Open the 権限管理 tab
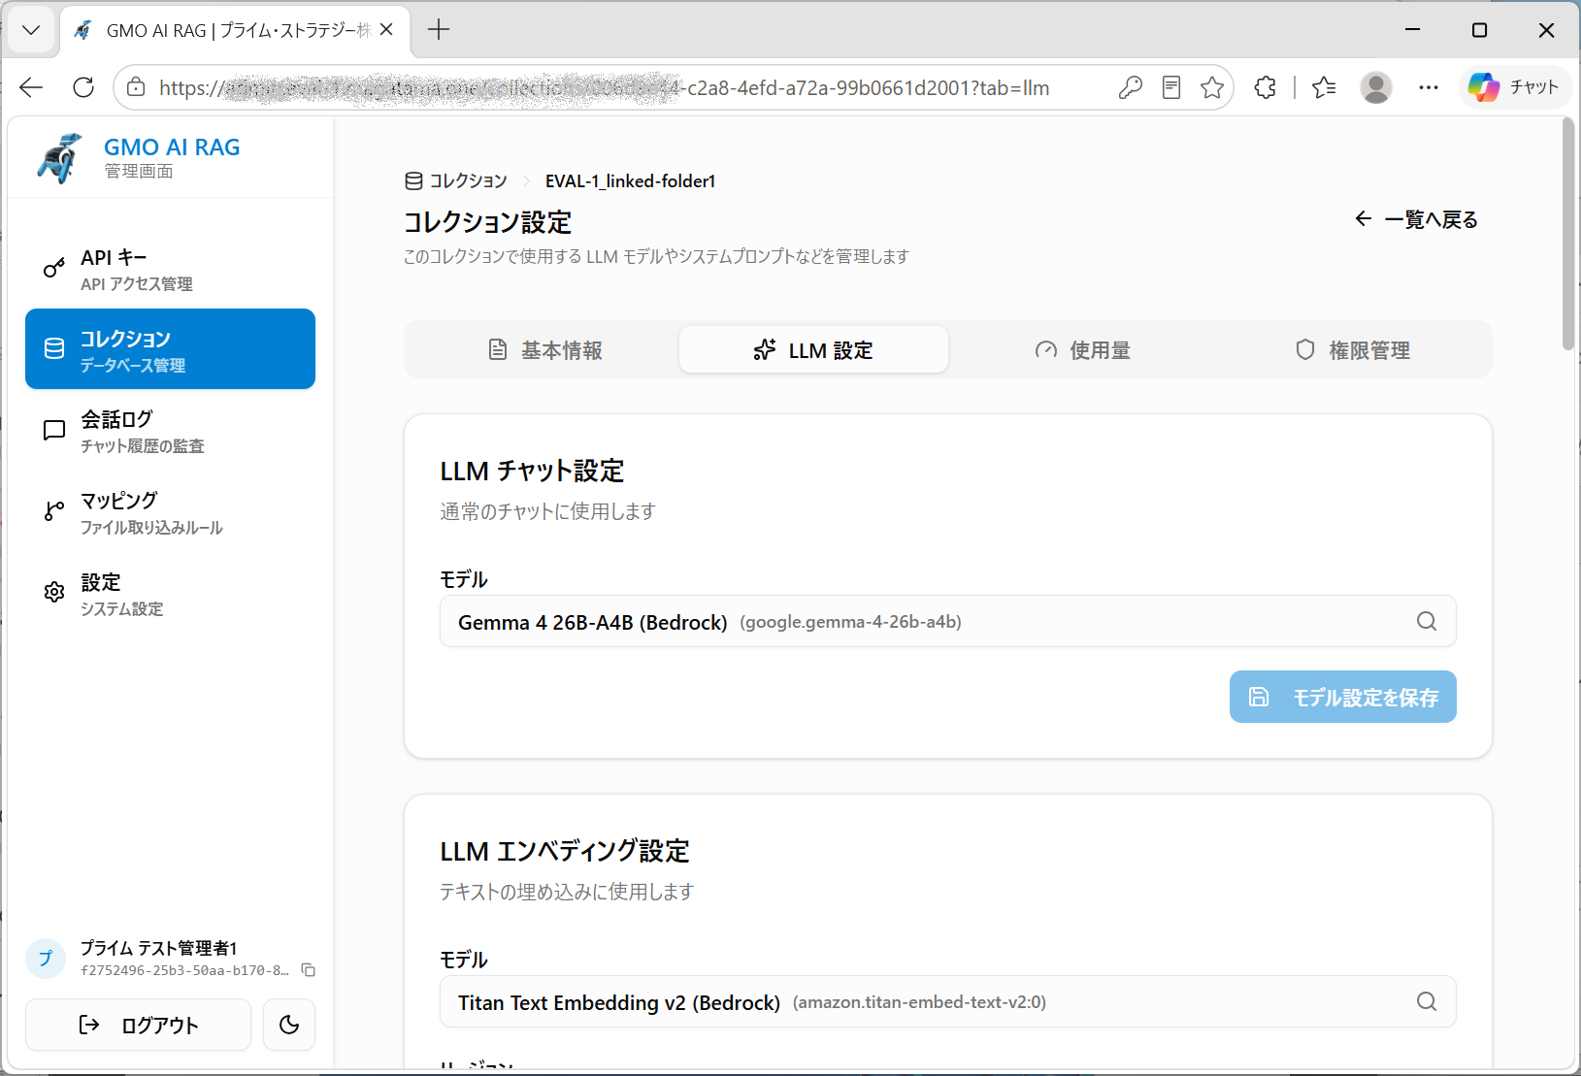 (1352, 349)
